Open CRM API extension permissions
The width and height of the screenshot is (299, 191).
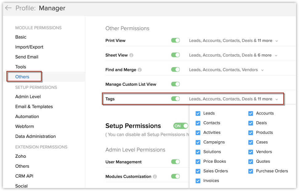point(24,176)
